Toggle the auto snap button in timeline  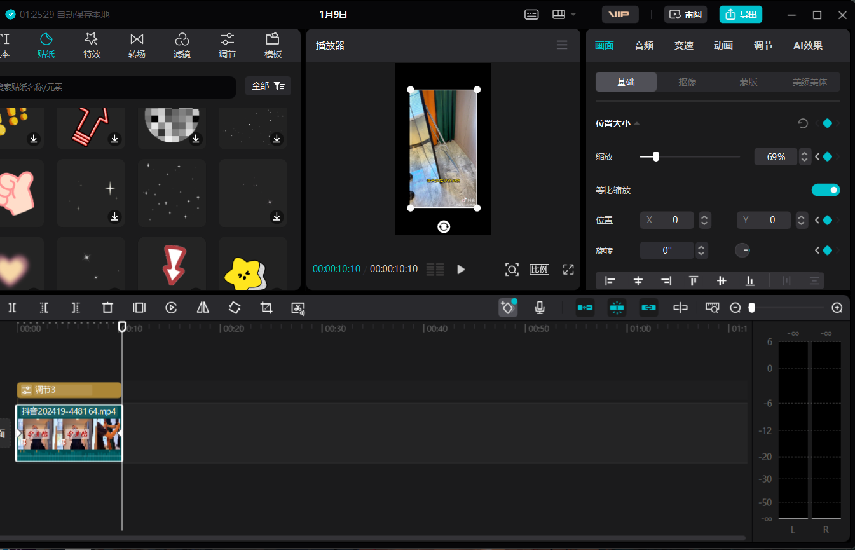click(617, 308)
